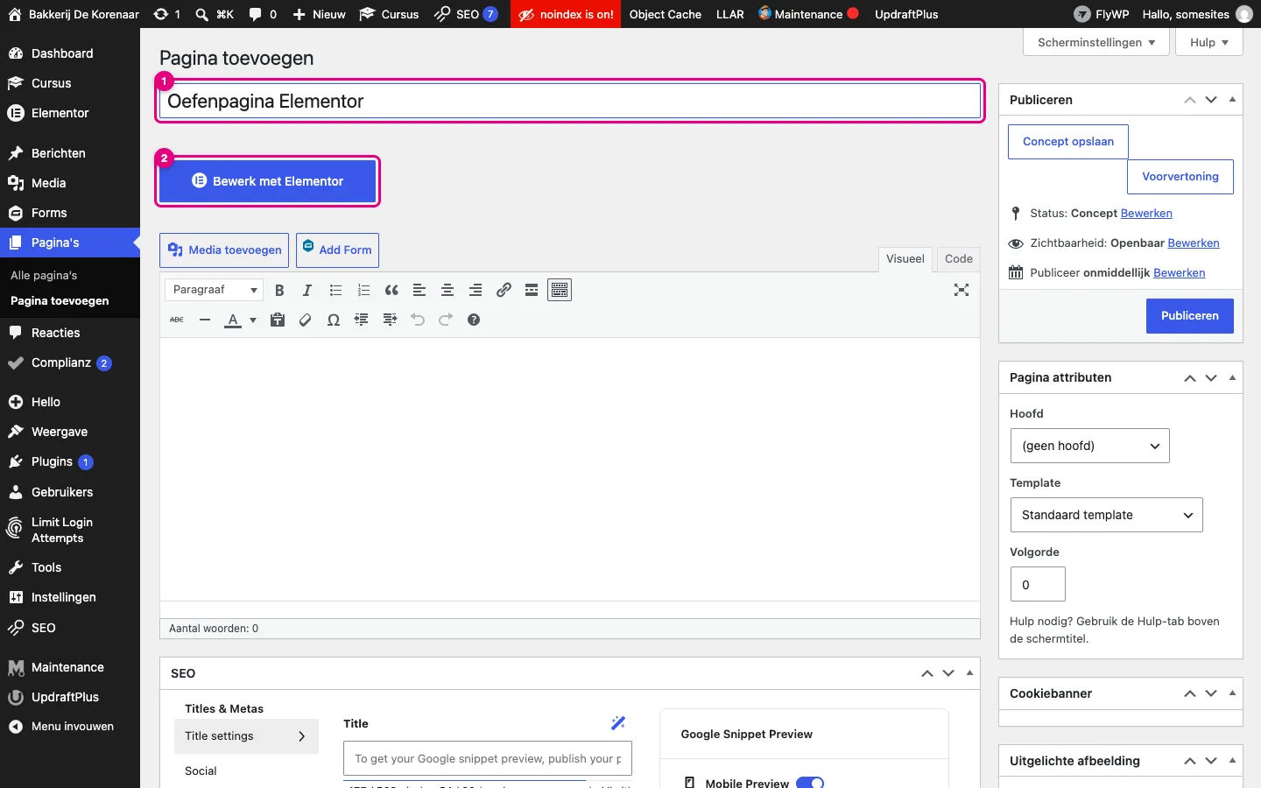1261x788 pixels.
Task: Choose text color swatch (A icon)
Action: 233,320
